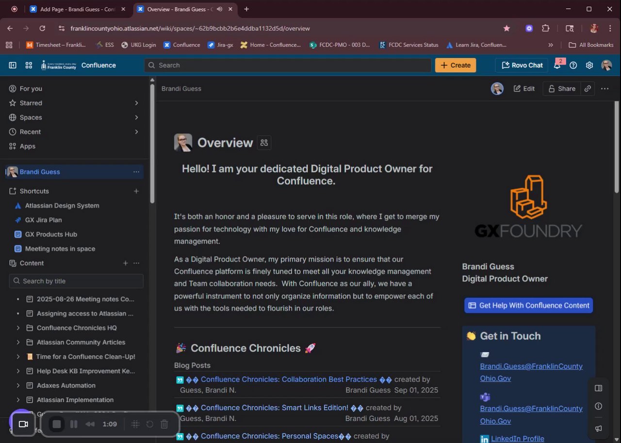Pause the screen recording

pyautogui.click(x=74, y=424)
